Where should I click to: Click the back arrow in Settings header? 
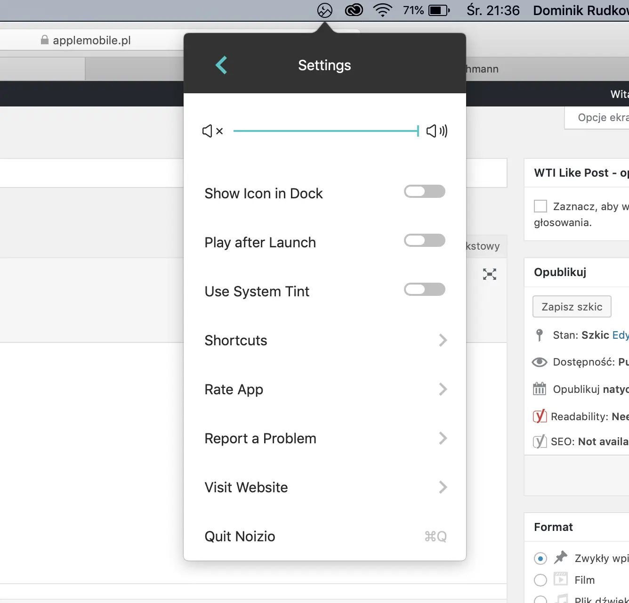tap(221, 65)
